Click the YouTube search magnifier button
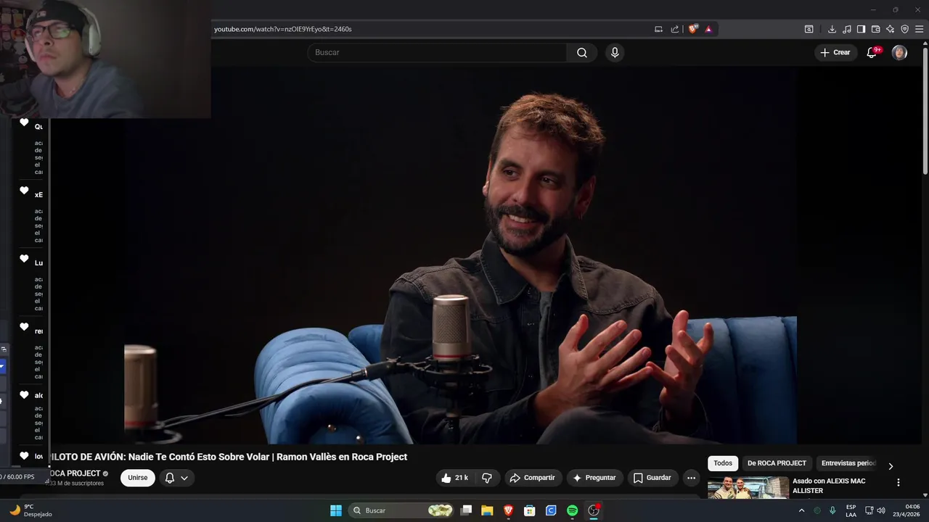 [582, 52]
